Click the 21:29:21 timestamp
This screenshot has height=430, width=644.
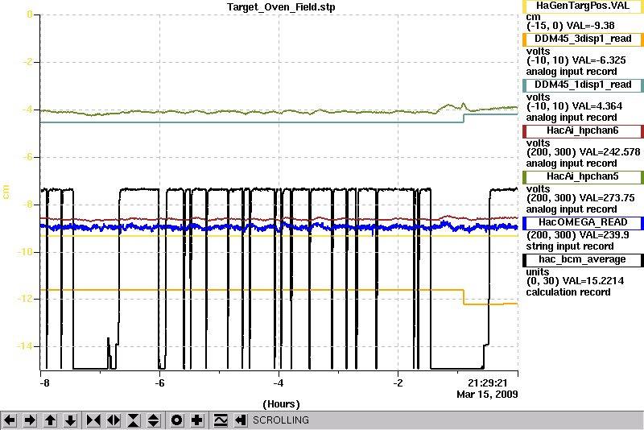tap(488, 383)
